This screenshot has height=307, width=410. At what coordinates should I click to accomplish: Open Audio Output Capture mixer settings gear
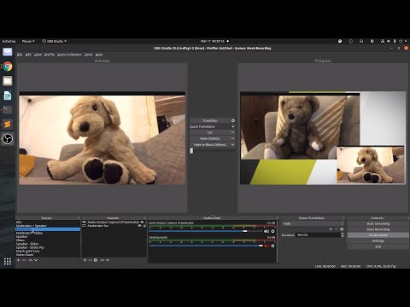coord(272,231)
